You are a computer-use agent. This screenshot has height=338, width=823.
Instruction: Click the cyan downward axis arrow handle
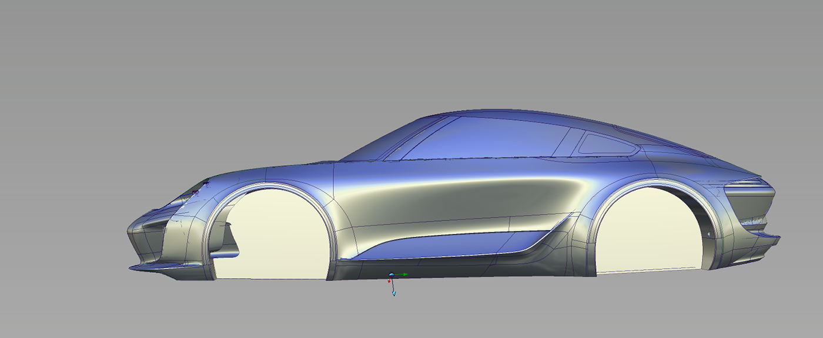(394, 293)
